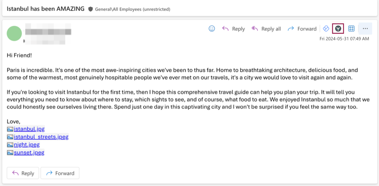The width and height of the screenshot is (379, 186).
Task: Click the image icon beside istanbul.jpg
Action: click(10, 129)
